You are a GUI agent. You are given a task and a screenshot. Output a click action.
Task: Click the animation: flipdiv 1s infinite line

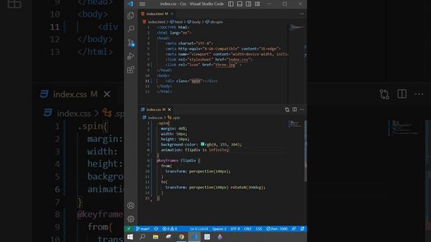(x=195, y=150)
